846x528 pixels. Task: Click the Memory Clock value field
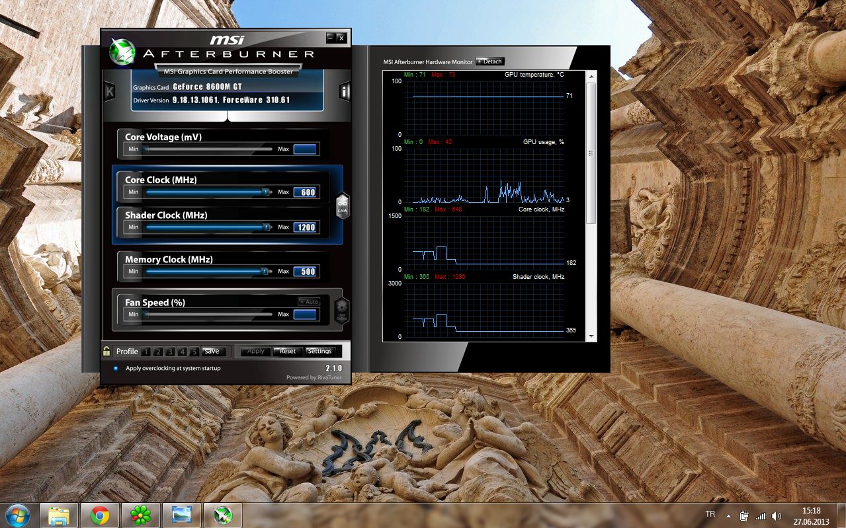(x=306, y=272)
